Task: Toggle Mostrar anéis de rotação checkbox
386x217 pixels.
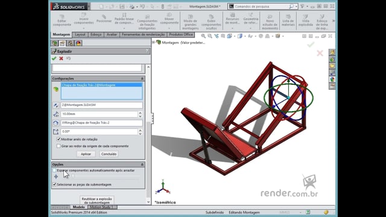Action: [x=59, y=139]
